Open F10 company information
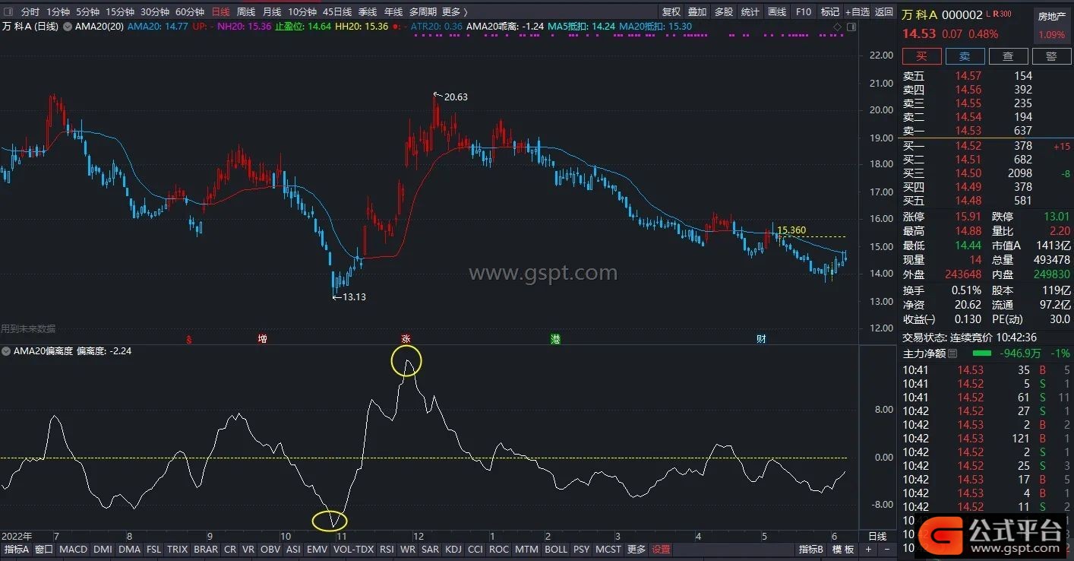The width and height of the screenshot is (1074, 561). (804, 11)
